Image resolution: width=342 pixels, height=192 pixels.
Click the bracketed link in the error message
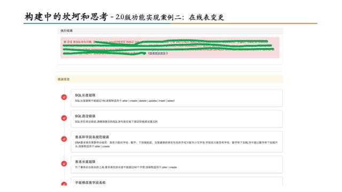158,53
